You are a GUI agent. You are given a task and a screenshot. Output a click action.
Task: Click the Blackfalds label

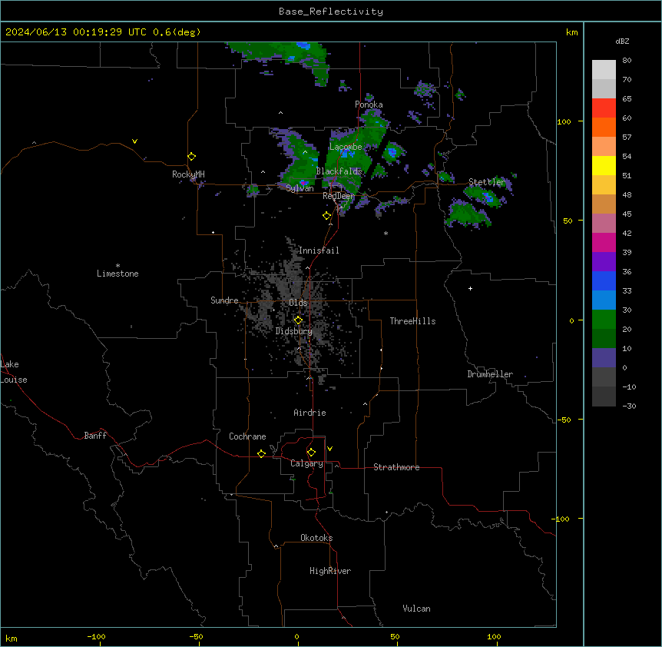tap(339, 171)
